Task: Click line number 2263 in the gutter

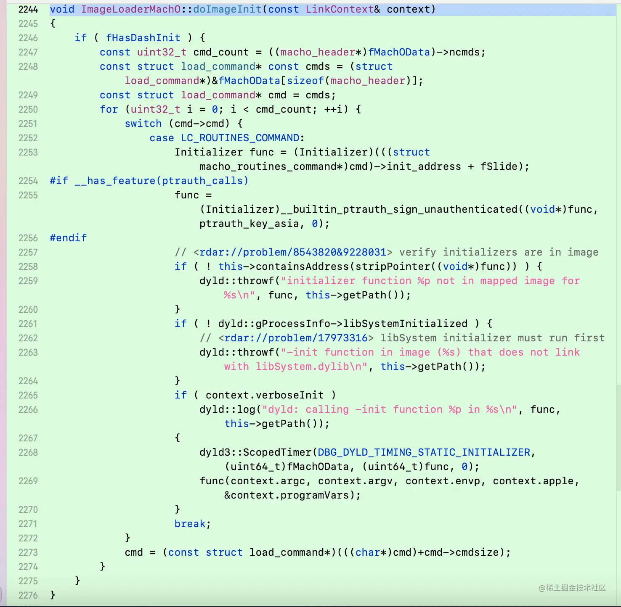Action: pos(28,352)
